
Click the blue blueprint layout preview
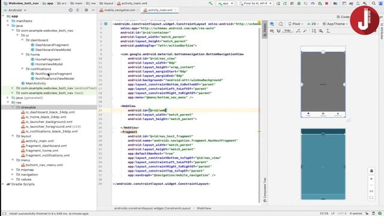323,164
